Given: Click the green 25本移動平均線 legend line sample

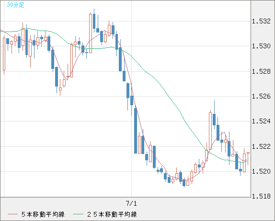Looking at the screenshot, I should click(x=78, y=214).
